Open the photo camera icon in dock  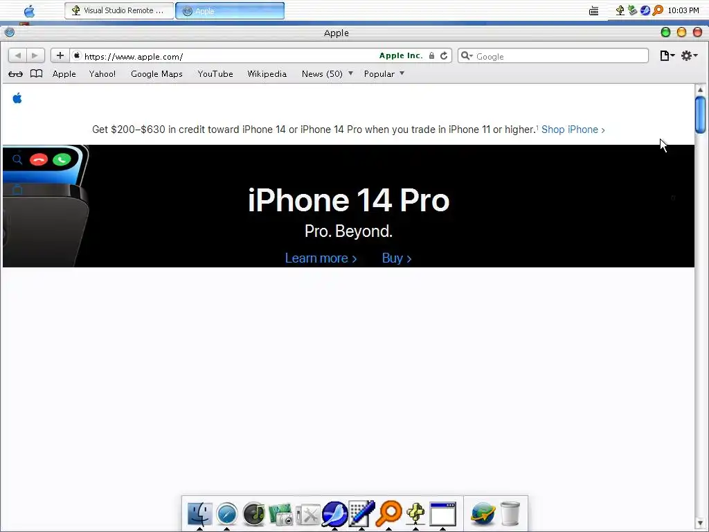[281, 515]
